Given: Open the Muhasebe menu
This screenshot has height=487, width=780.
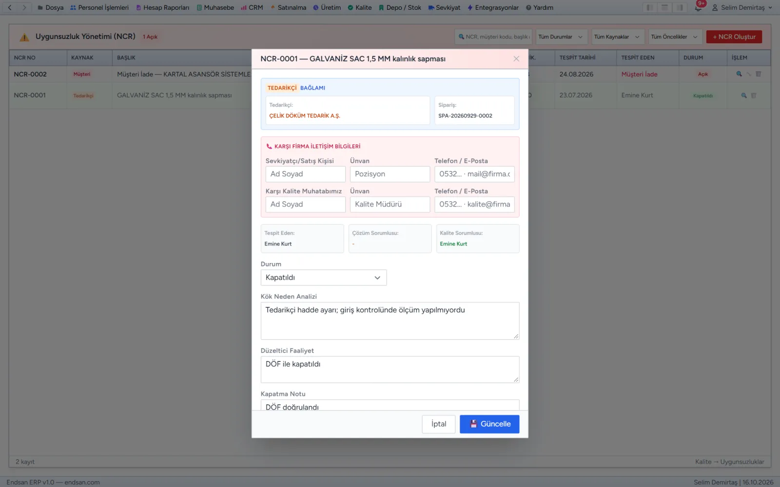Looking at the screenshot, I should point(215,7).
